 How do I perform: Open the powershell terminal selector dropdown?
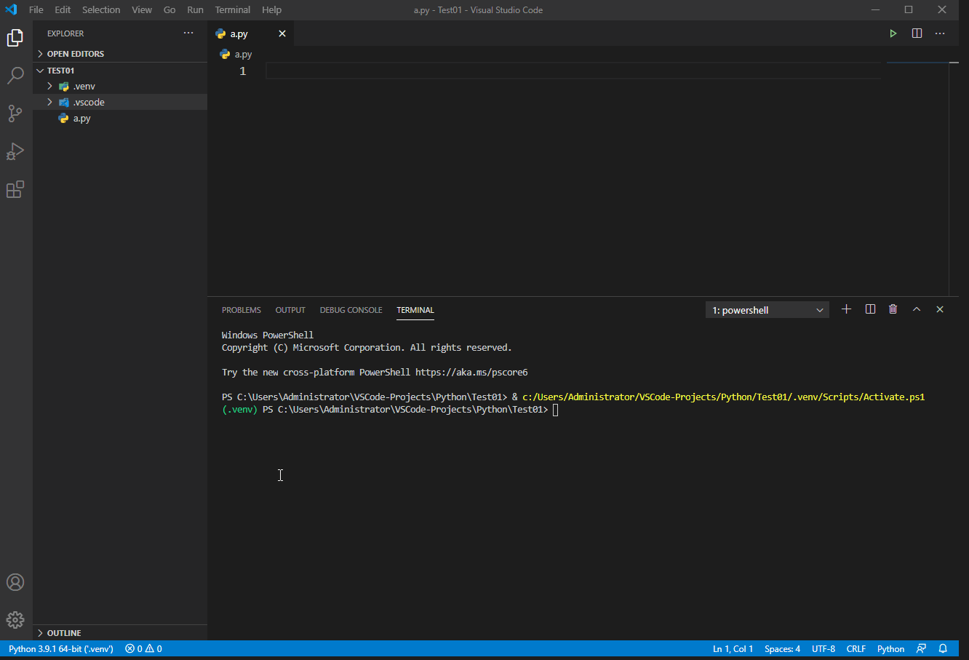tap(767, 310)
